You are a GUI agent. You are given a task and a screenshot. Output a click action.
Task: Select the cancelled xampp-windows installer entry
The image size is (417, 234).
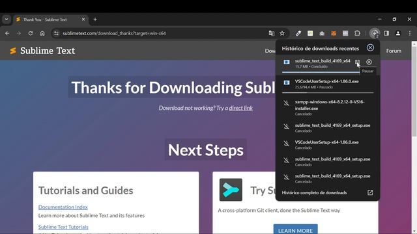click(328, 108)
